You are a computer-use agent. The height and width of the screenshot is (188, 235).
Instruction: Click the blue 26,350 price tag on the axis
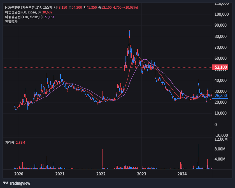coord(220,96)
